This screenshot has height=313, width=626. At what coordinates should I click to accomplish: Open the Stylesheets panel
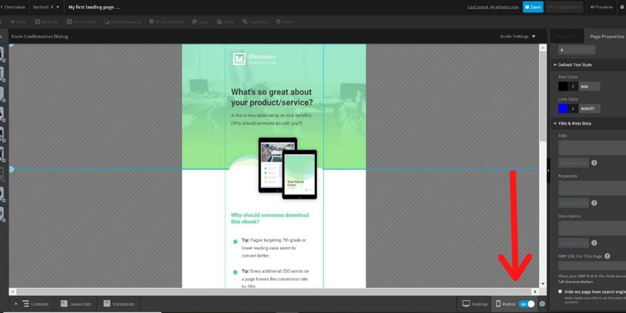coord(119,304)
